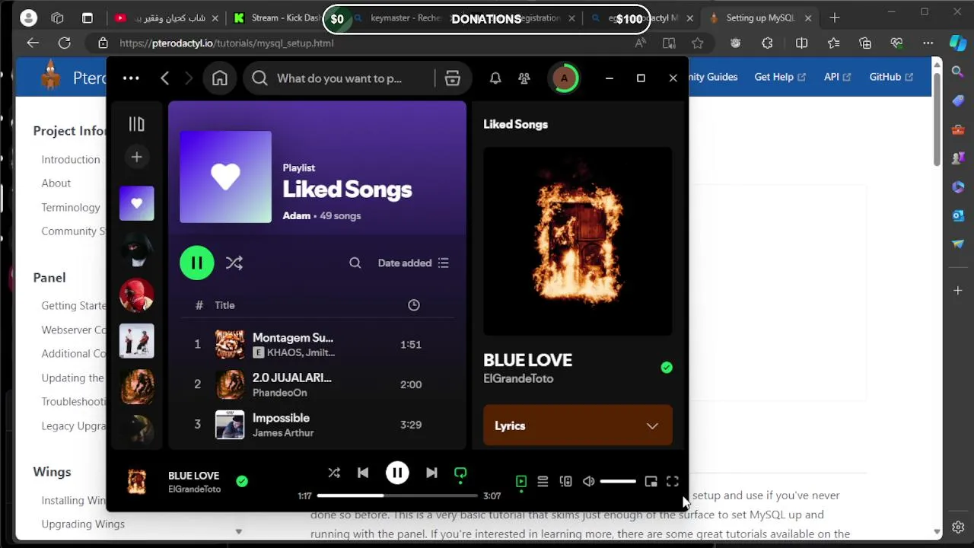
Task: Click the browser address bar URL
Action: pos(227,43)
